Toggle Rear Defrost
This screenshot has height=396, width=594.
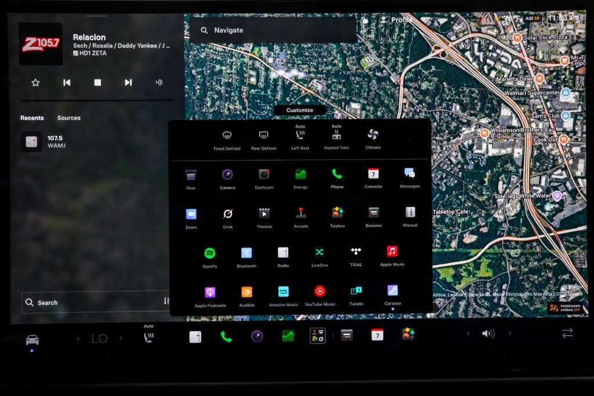[x=264, y=140]
